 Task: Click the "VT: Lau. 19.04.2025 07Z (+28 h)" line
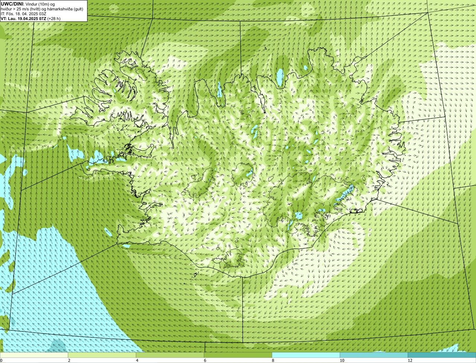coord(30,19)
